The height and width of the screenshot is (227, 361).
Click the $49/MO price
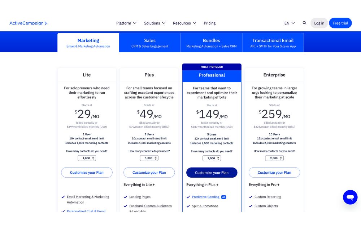(149, 114)
